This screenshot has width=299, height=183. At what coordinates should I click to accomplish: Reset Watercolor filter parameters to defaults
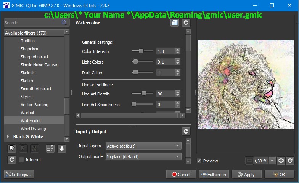pyautogui.click(x=186, y=23)
